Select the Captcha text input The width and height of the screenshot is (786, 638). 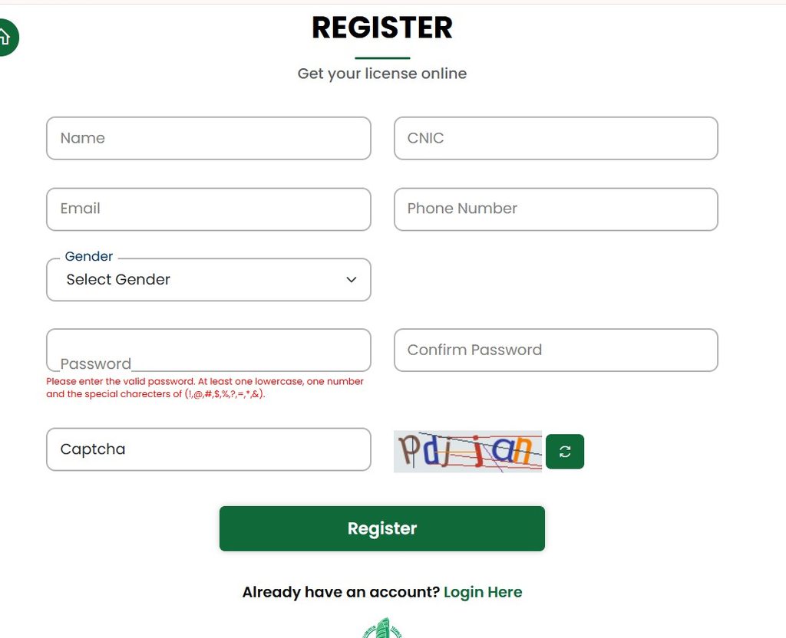(x=209, y=449)
